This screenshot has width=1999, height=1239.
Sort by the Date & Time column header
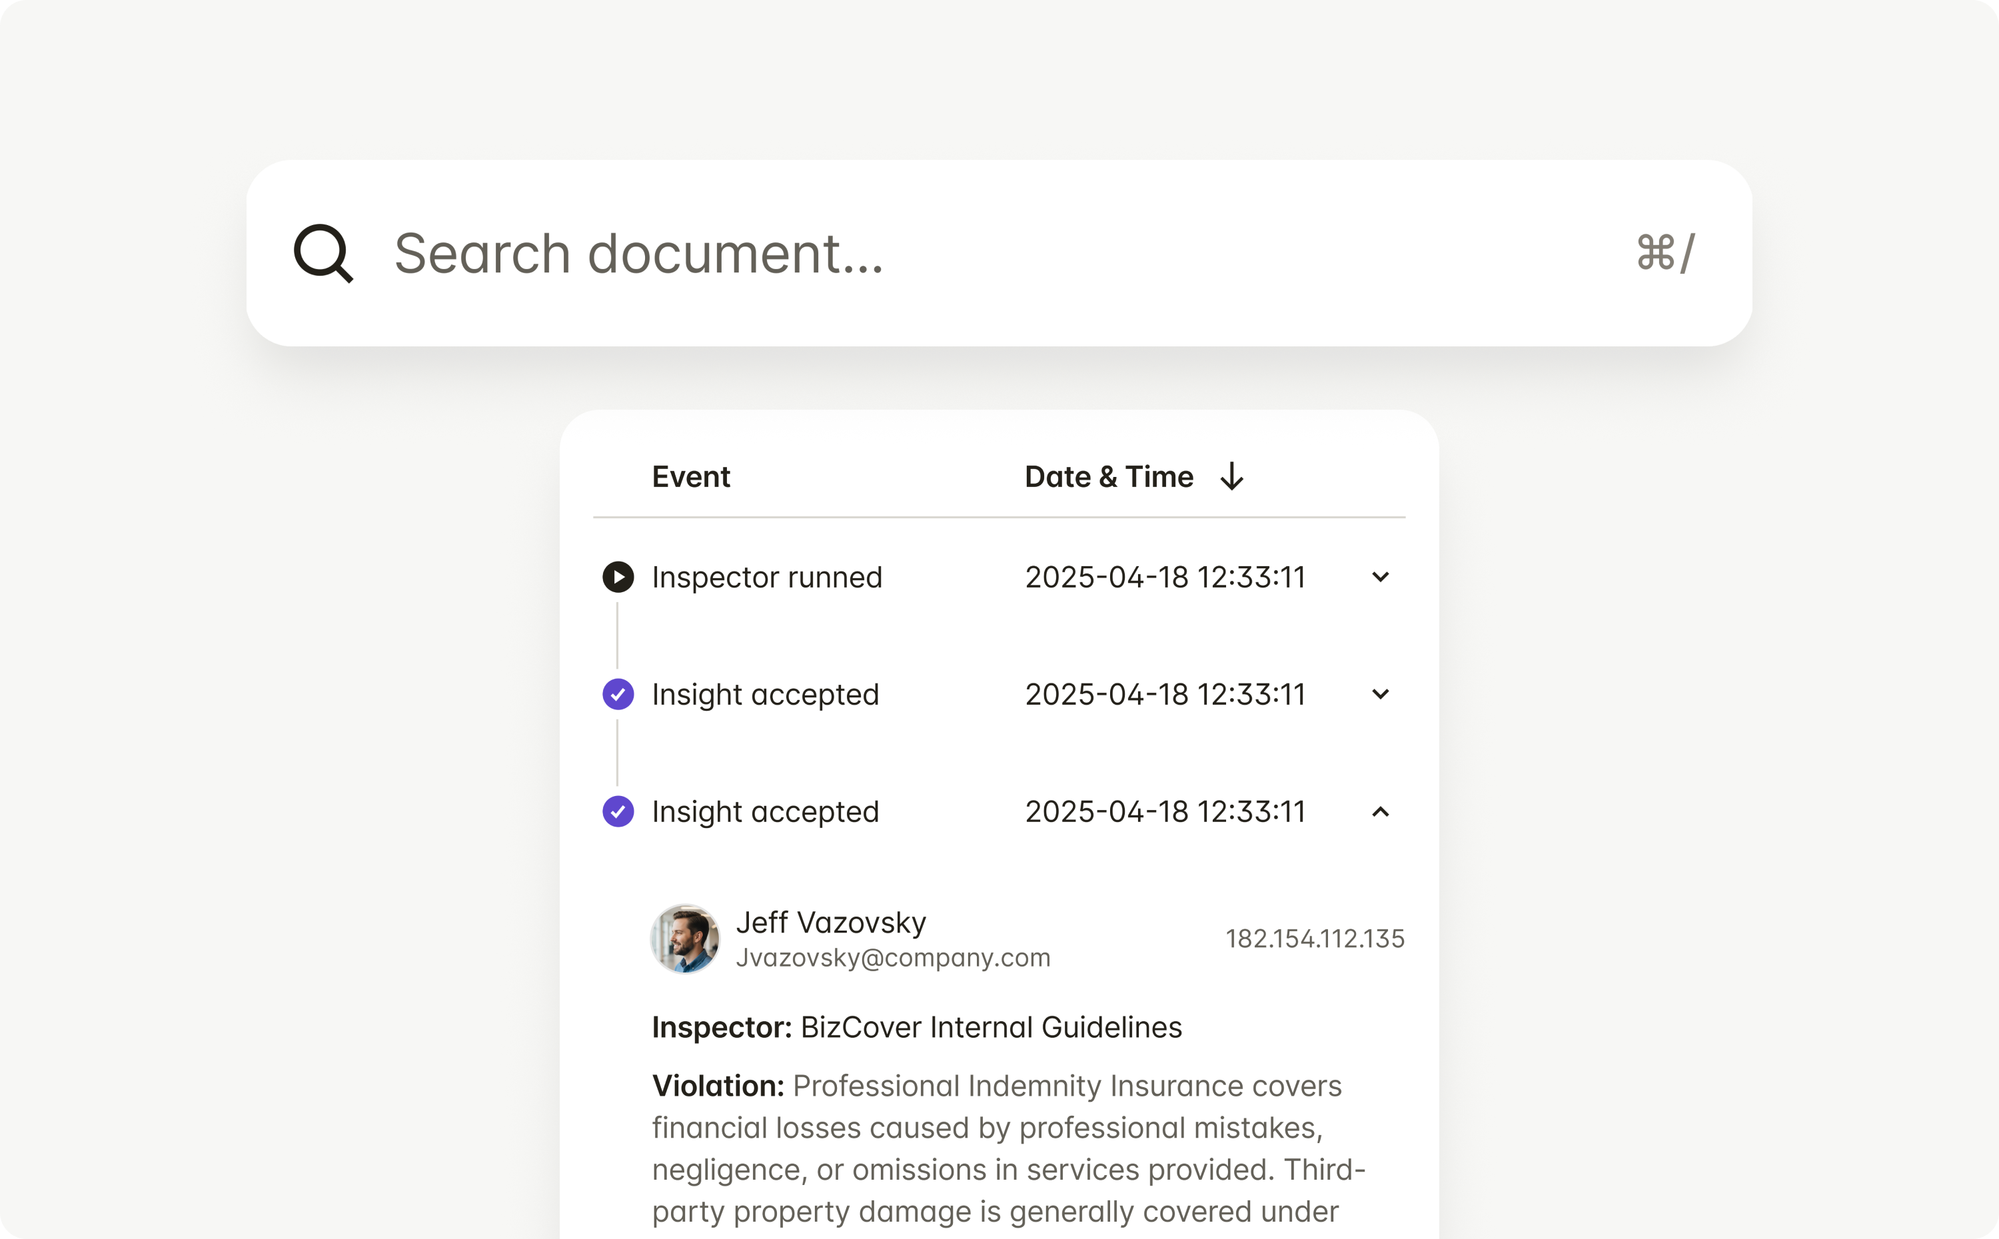1108,477
